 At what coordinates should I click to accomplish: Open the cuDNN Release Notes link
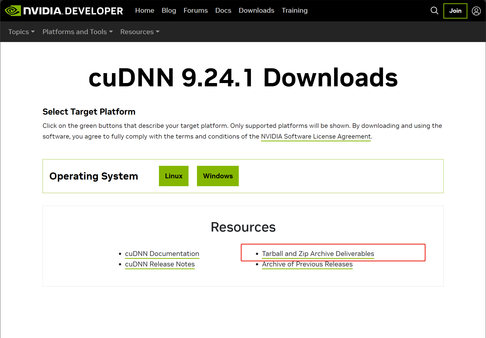tap(160, 264)
